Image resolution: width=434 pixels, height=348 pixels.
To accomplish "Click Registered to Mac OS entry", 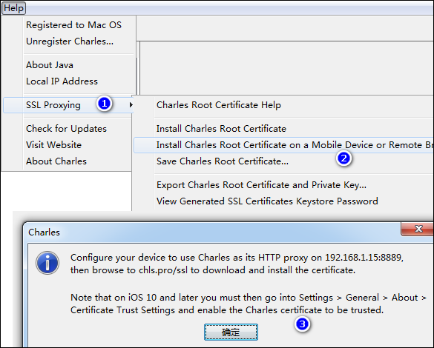I will click(73, 25).
